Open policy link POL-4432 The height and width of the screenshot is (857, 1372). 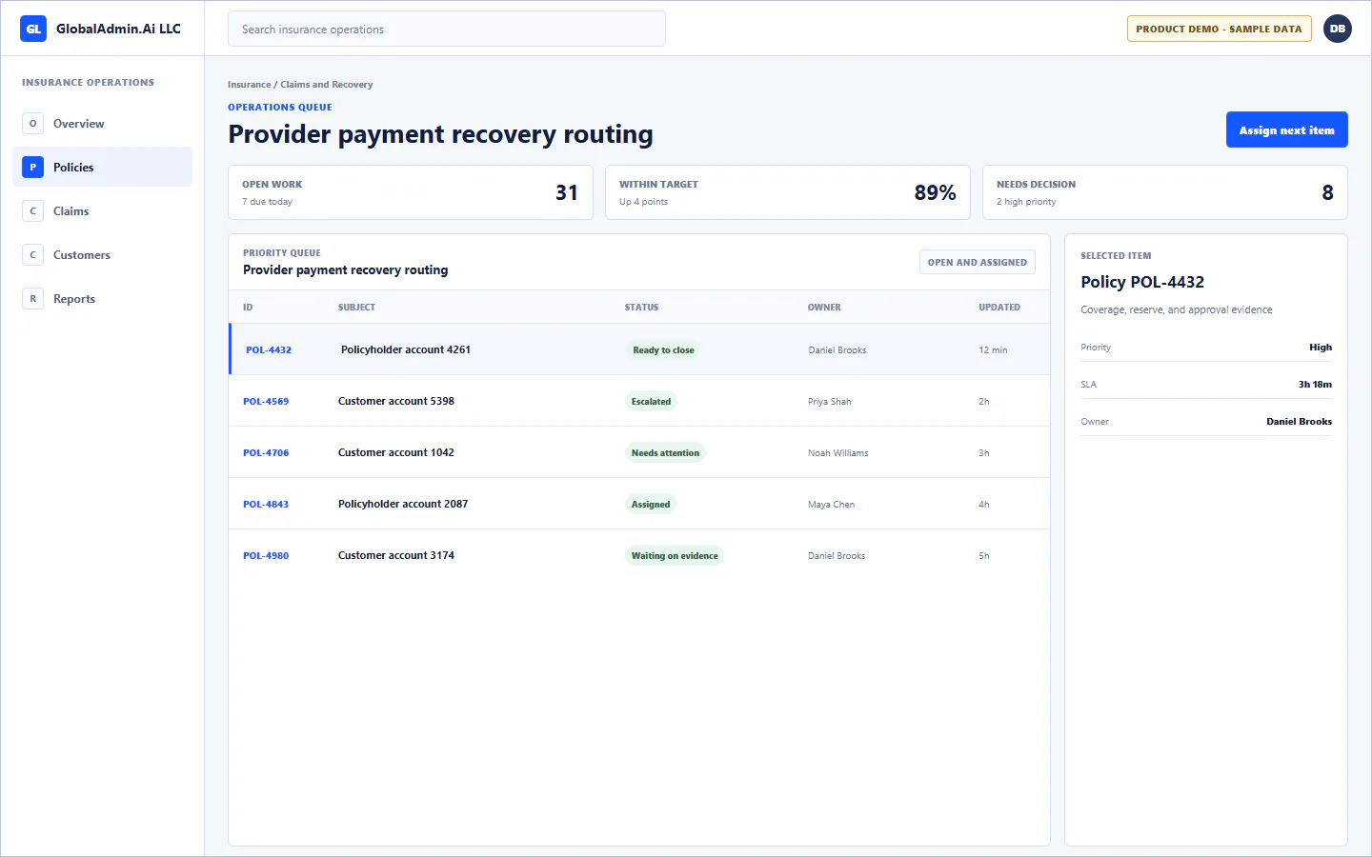pyautogui.click(x=269, y=350)
